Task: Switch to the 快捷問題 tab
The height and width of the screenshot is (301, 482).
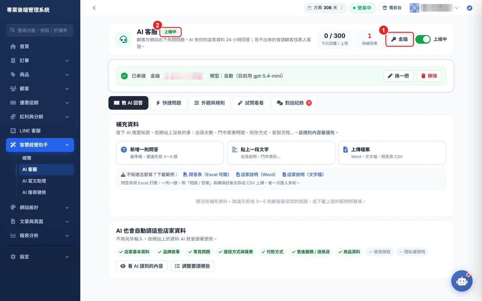Action: coord(168,103)
